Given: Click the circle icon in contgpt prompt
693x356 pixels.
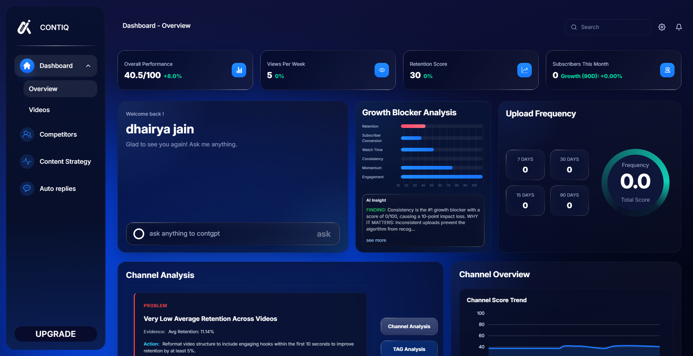Looking at the screenshot, I should click(139, 234).
